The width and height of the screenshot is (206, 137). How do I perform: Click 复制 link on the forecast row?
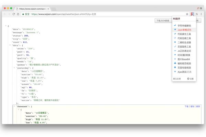(192, 107)
